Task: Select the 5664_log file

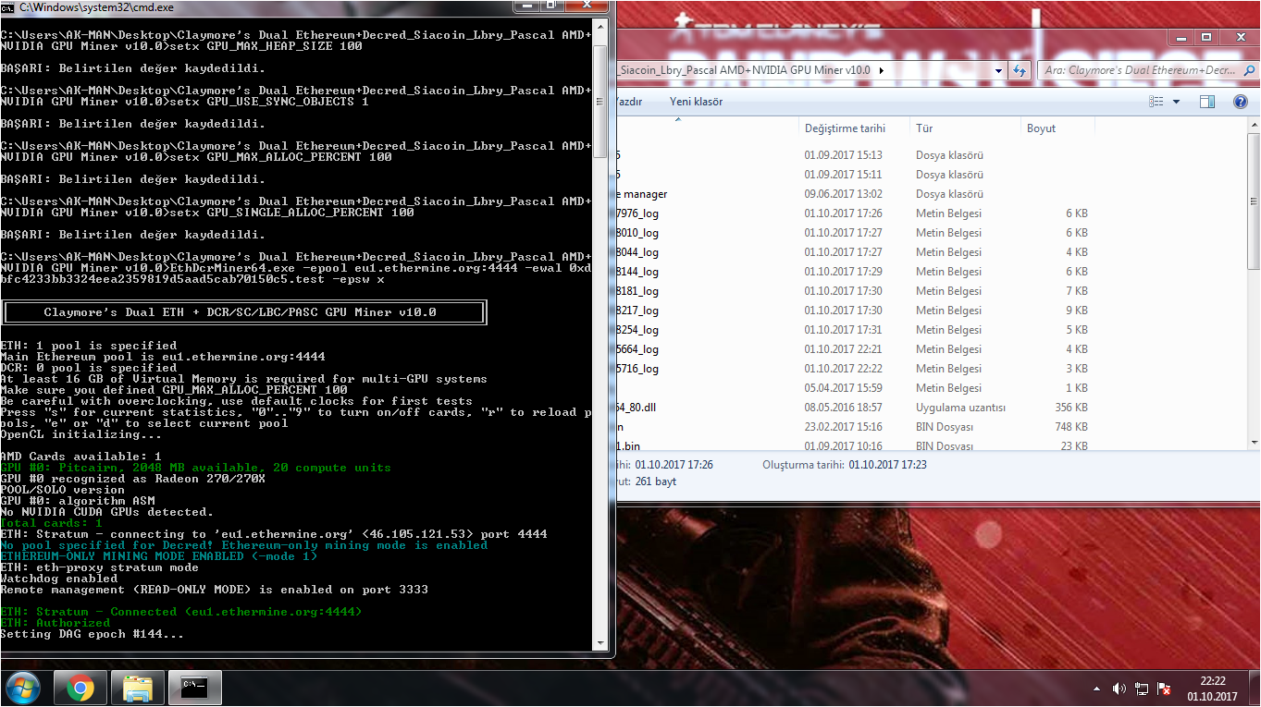Action: coord(637,349)
